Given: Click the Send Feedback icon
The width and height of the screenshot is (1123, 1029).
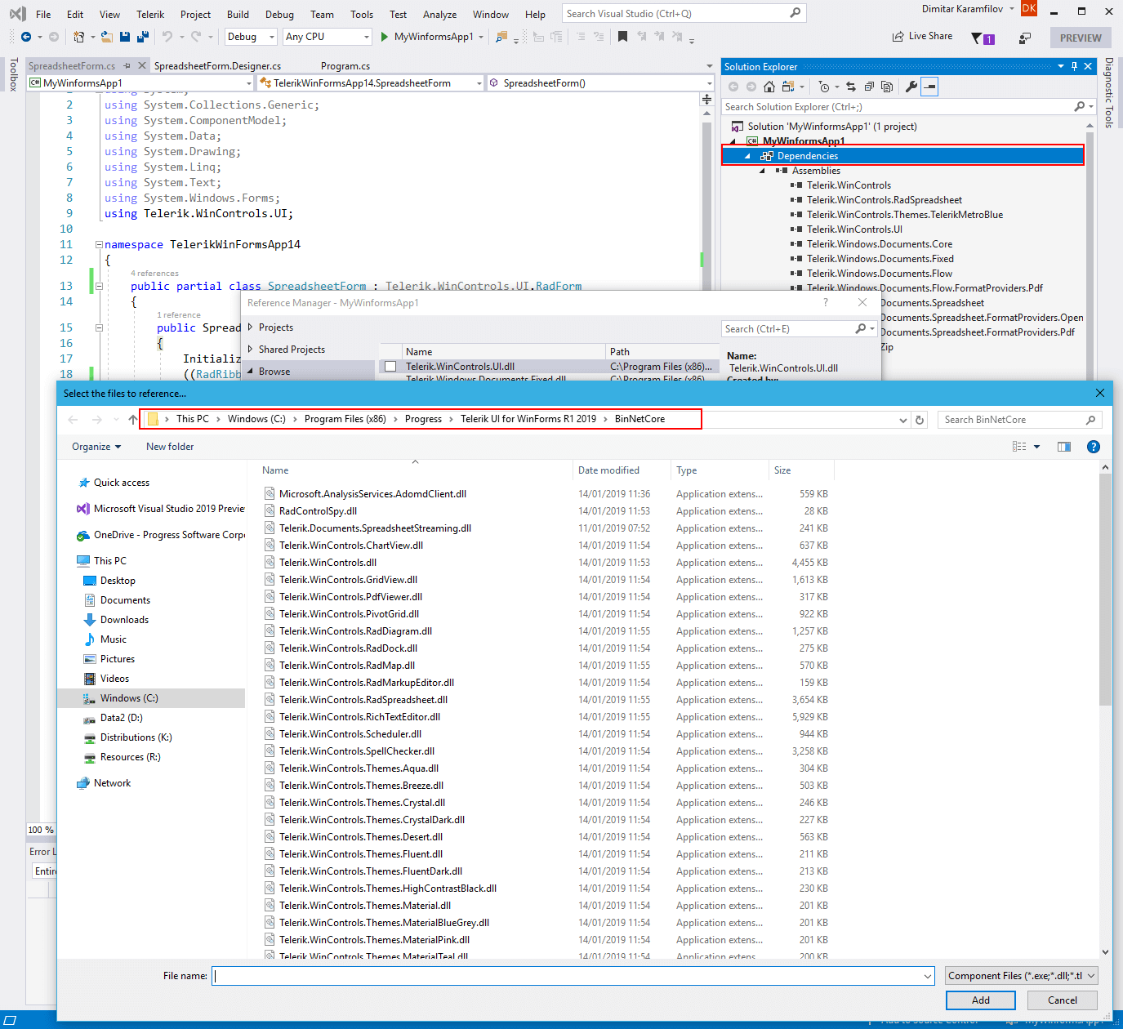Looking at the screenshot, I should [x=1025, y=38].
